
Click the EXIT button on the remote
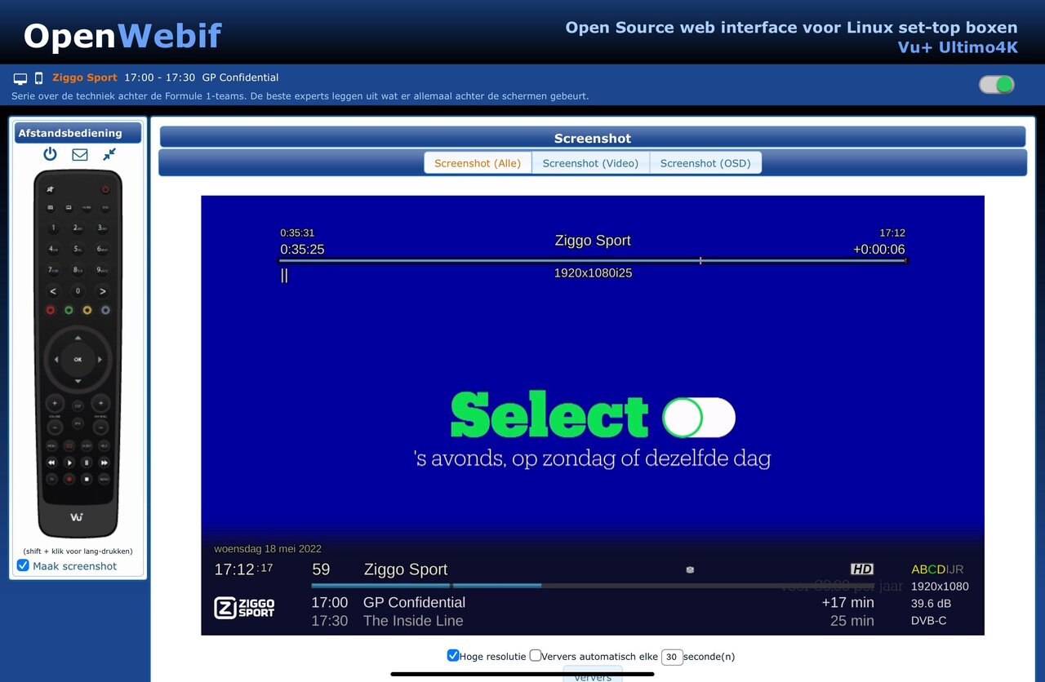coord(78,405)
